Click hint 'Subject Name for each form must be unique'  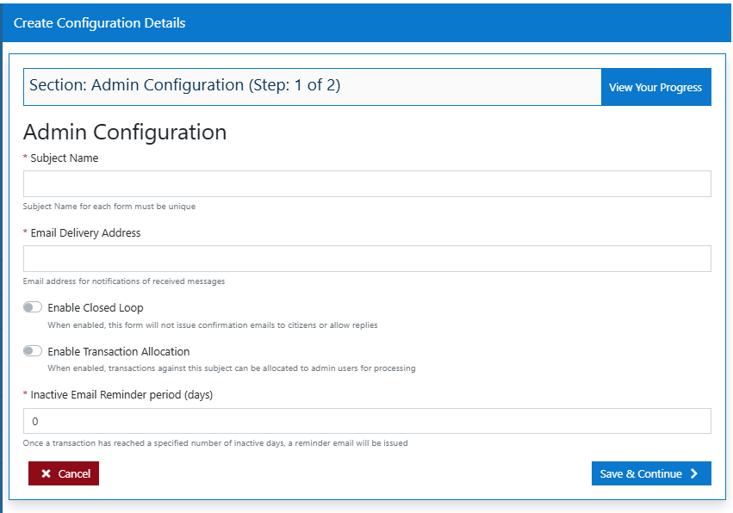(x=109, y=207)
